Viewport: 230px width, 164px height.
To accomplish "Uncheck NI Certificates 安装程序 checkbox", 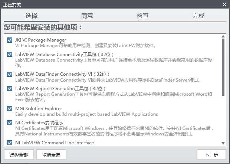I will [10, 123].
